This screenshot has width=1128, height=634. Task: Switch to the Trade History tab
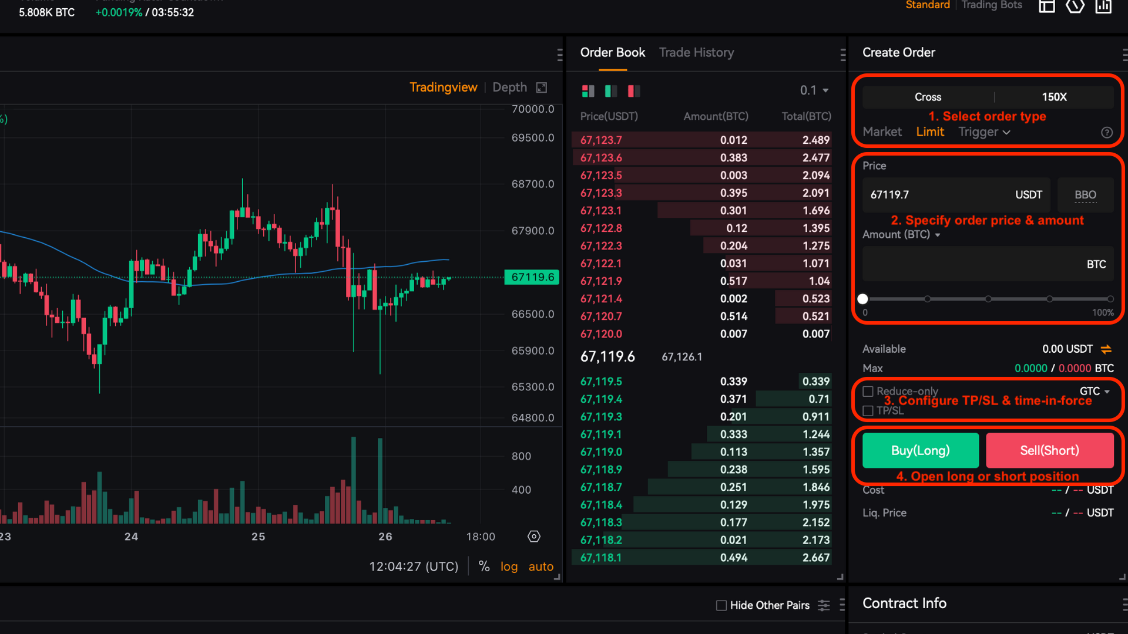(696, 52)
